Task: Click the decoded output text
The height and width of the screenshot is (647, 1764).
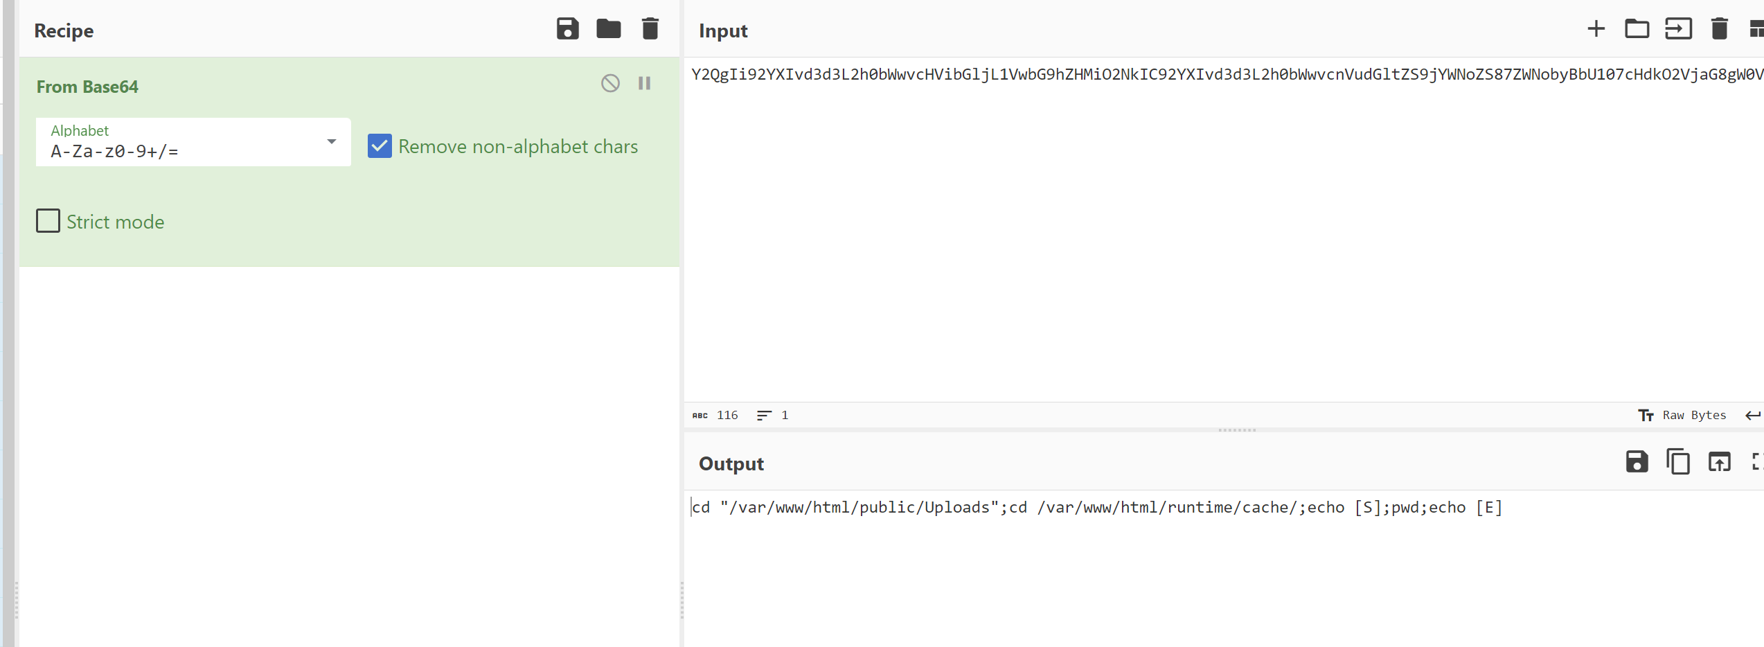Action: [1097, 507]
